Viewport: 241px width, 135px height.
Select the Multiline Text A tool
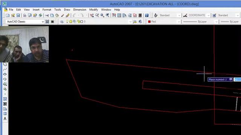click(5, 118)
